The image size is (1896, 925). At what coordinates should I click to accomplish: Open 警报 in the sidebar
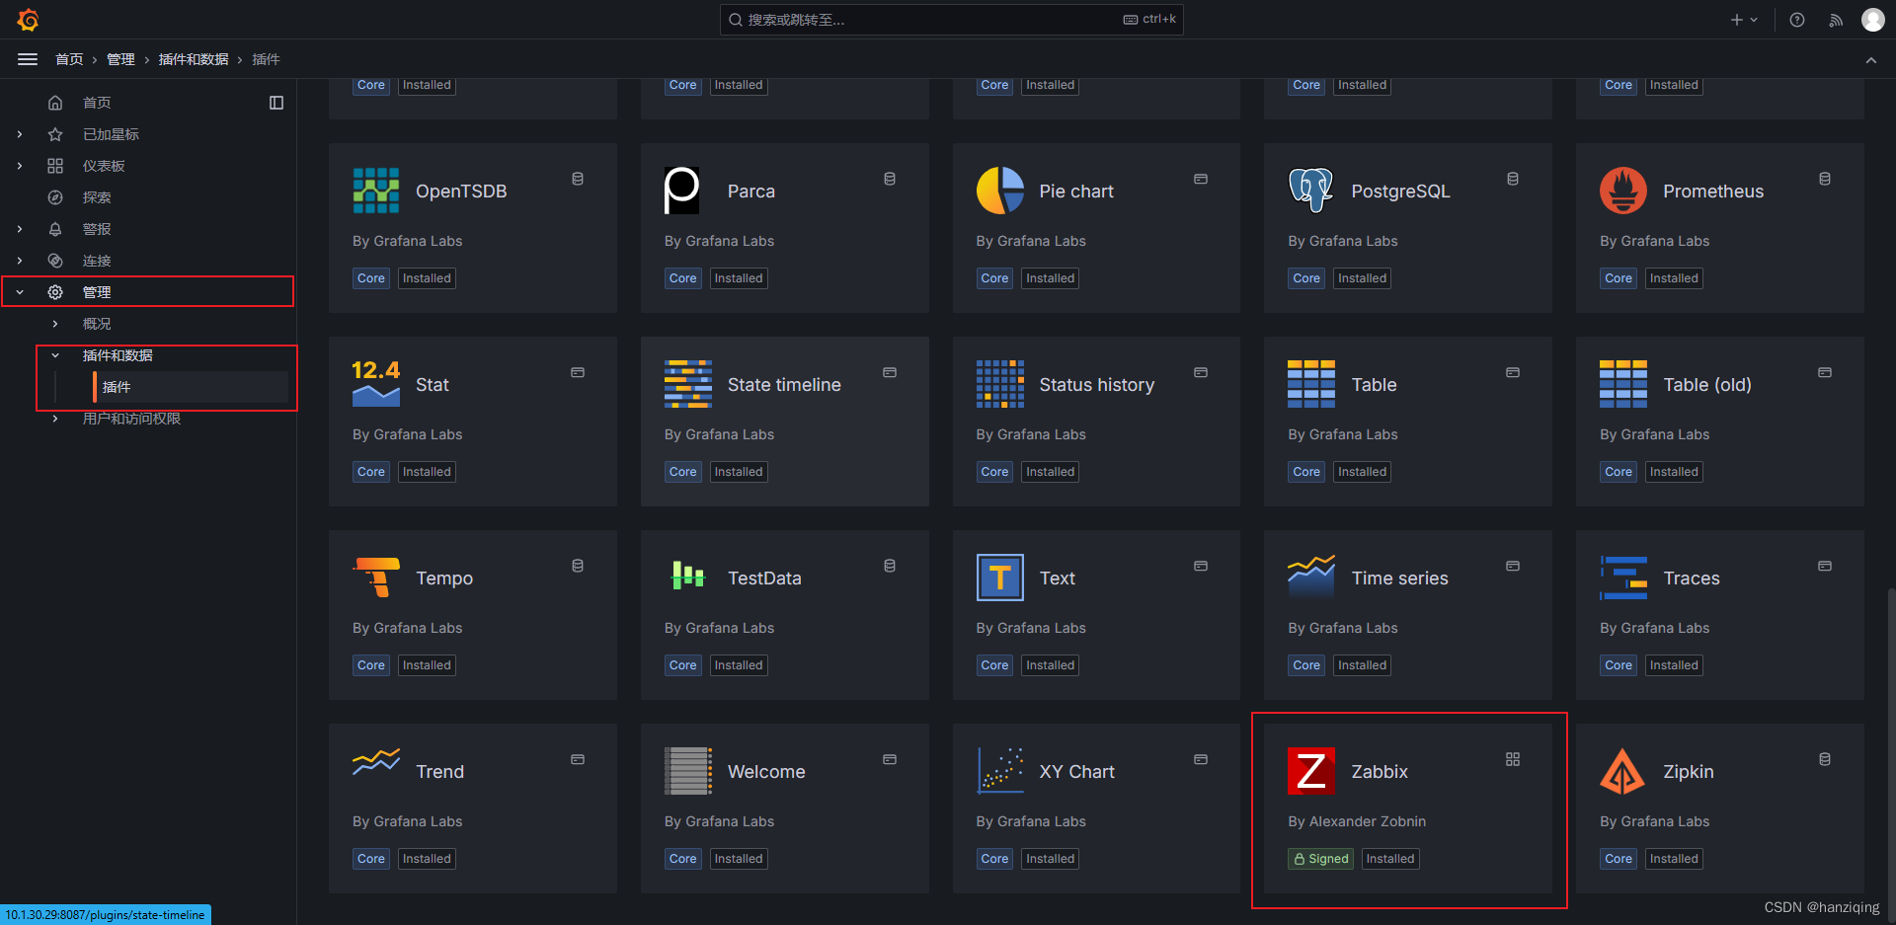tap(97, 229)
